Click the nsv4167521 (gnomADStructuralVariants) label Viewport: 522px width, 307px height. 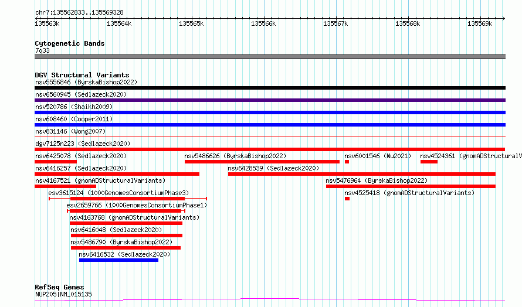100,180
